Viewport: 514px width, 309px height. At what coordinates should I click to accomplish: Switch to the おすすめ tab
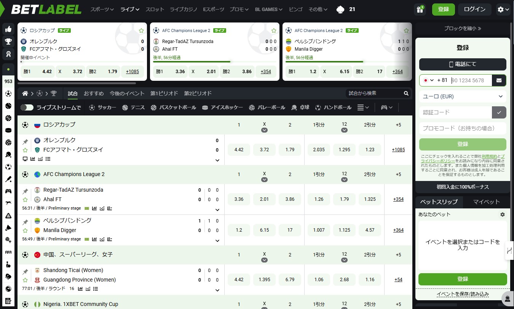(94, 93)
